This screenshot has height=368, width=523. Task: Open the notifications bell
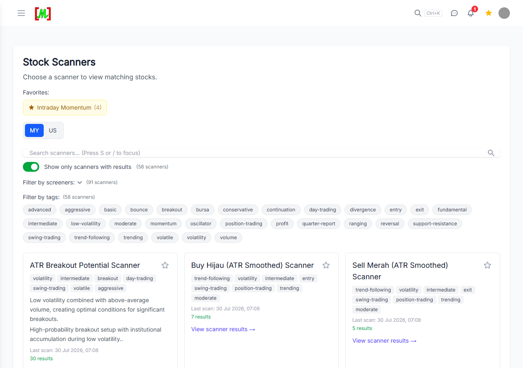pos(471,13)
